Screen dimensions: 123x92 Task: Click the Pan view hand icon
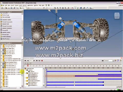click(x=63, y=8)
